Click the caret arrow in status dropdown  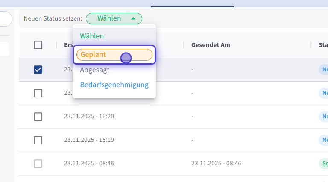(x=134, y=18)
